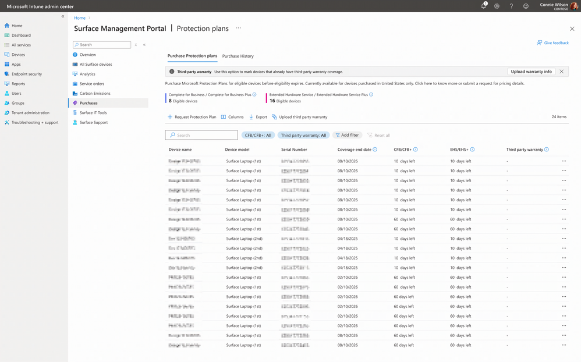The height and width of the screenshot is (362, 581).
Task: Click the device list Search field
Action: coord(201,135)
